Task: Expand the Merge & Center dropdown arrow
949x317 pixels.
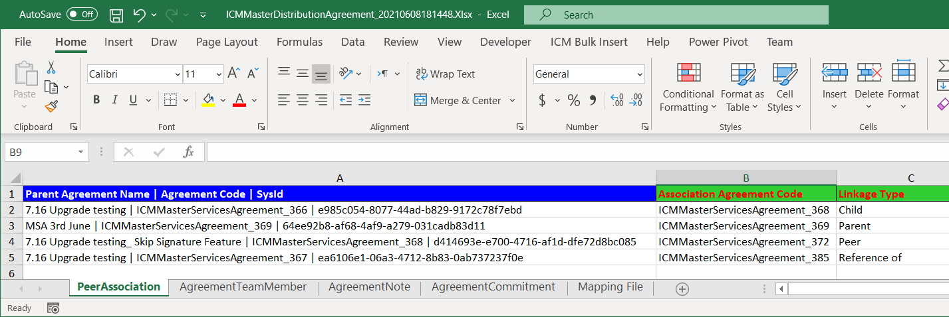Action: [x=512, y=101]
